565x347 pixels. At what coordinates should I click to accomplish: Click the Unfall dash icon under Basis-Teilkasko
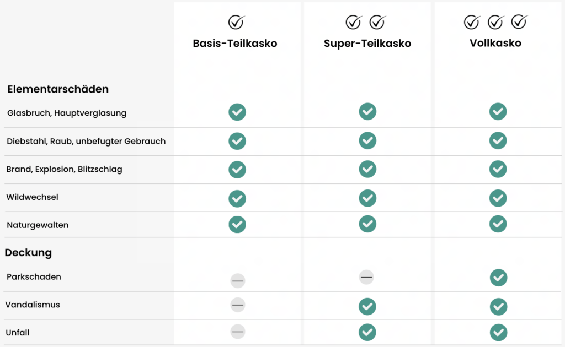pos(238,332)
